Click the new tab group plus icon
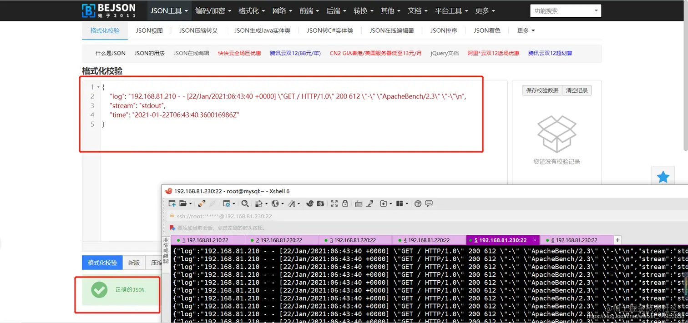 383,204
